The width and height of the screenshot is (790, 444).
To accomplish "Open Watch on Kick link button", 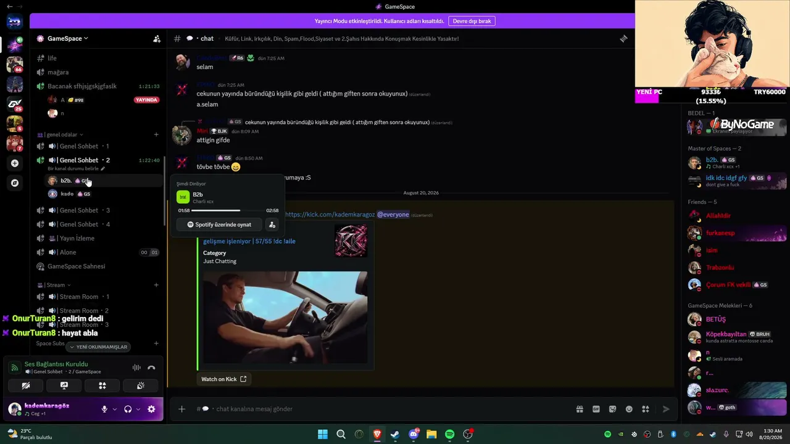I will point(224,379).
